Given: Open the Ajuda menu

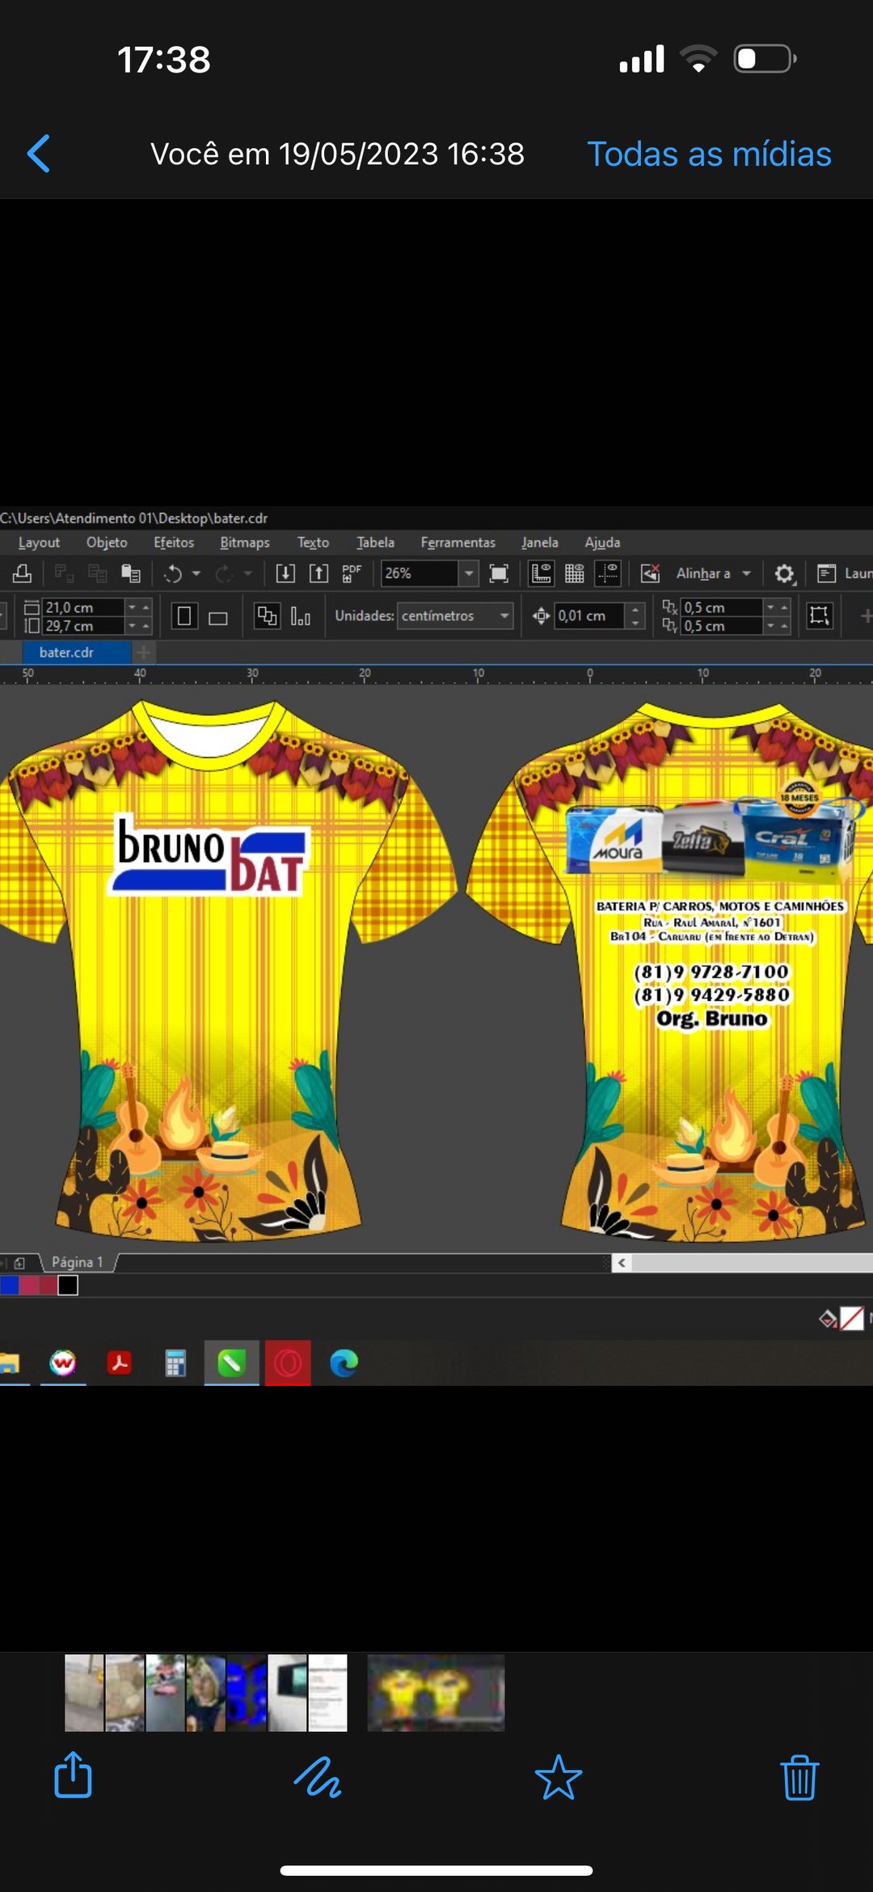Looking at the screenshot, I should 602,543.
